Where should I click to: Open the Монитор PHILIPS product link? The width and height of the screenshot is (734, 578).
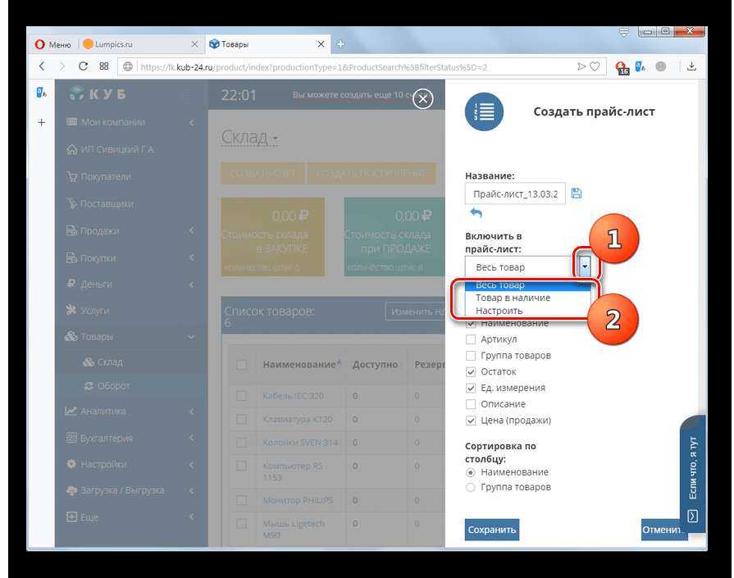(298, 500)
